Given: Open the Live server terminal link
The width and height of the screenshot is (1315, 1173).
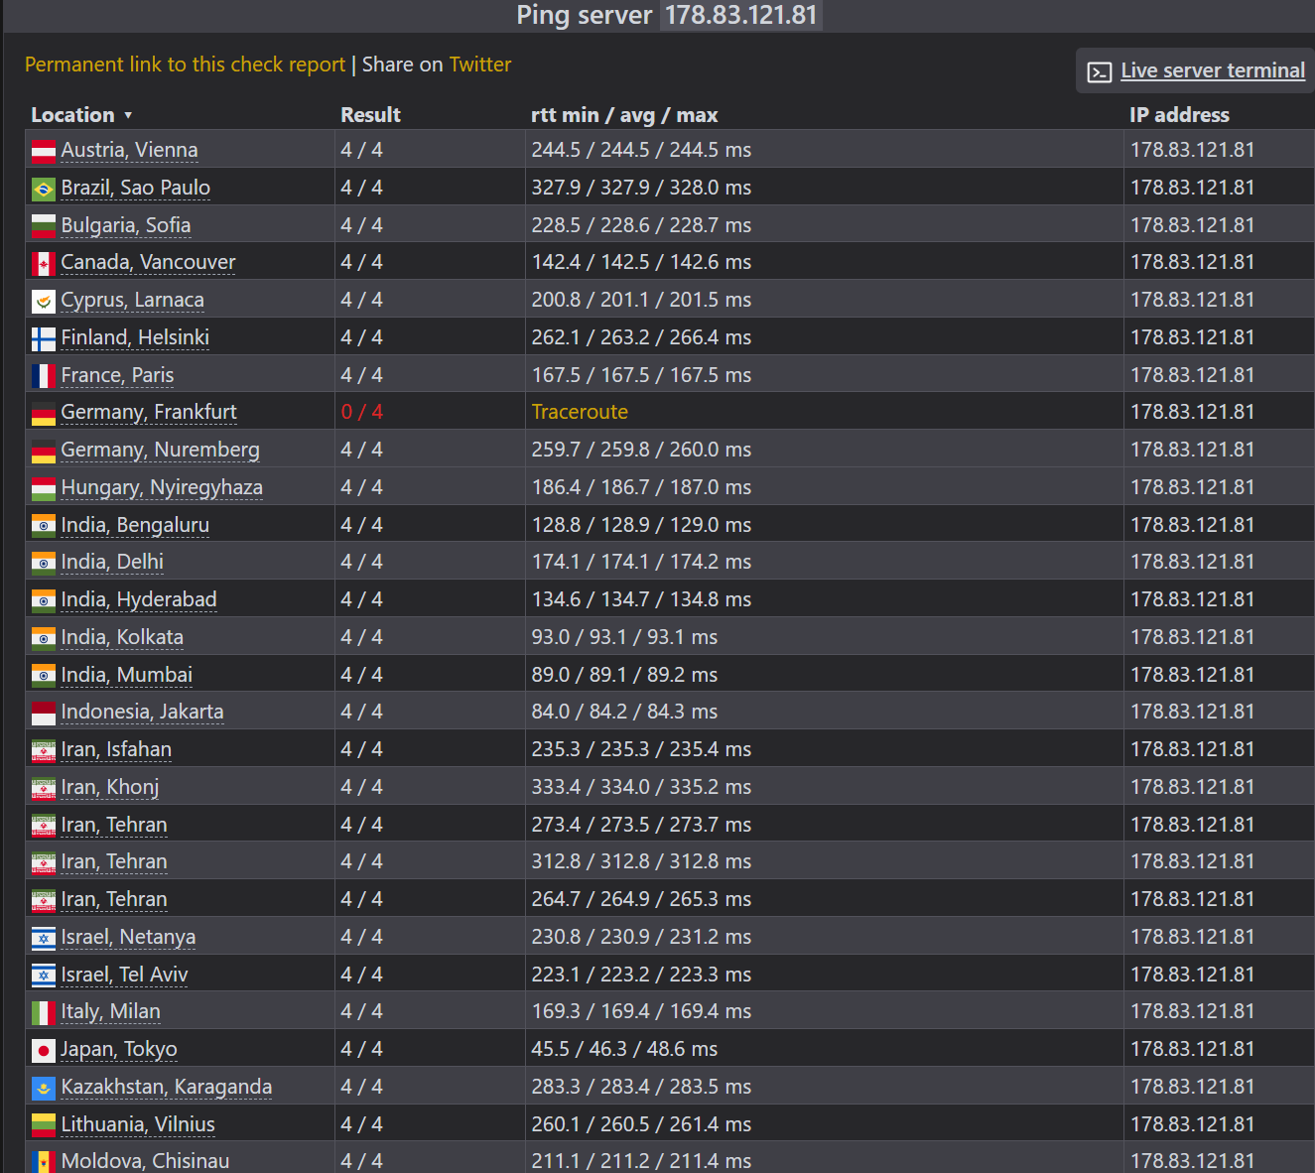Looking at the screenshot, I should coord(1213,70).
